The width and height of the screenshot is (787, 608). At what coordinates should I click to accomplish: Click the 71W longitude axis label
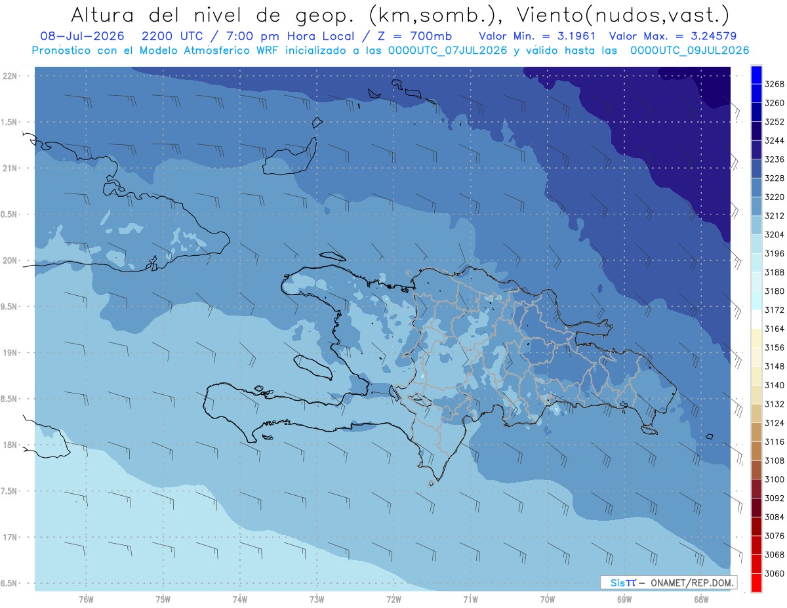click(470, 599)
